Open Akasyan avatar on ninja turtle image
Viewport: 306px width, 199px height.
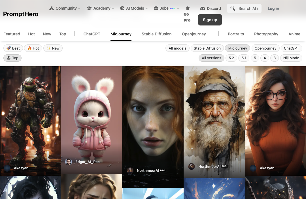pos(7,168)
